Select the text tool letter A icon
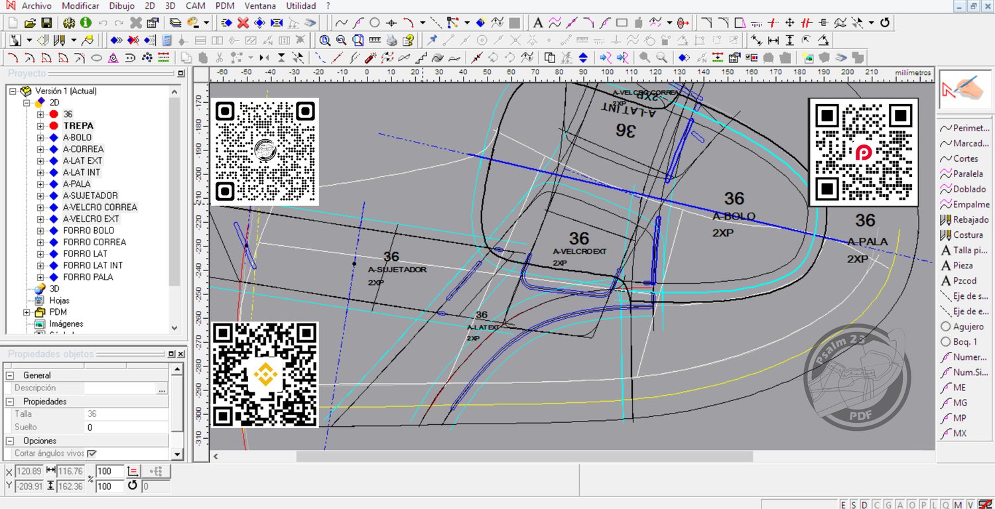This screenshot has width=995, height=509. [538, 23]
